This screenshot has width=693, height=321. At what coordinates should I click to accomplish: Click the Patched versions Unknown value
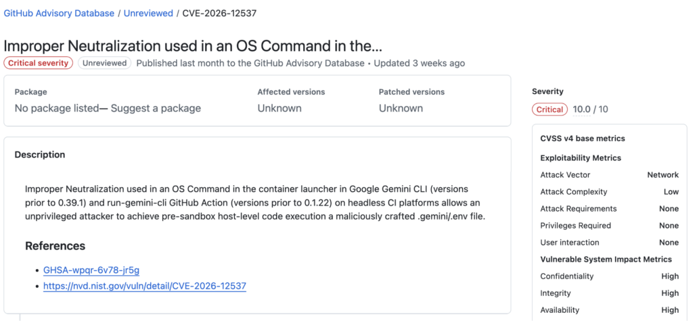click(x=401, y=108)
